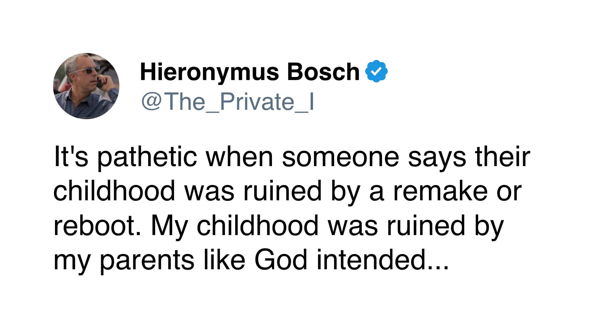Click the display name Hieronymus Bosch
The height and width of the screenshot is (330, 597).
[x=250, y=72]
